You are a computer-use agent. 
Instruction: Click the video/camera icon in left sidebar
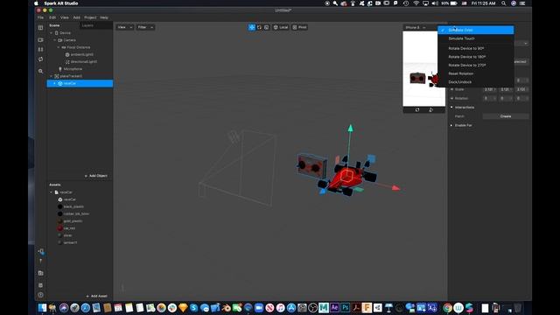41,39
